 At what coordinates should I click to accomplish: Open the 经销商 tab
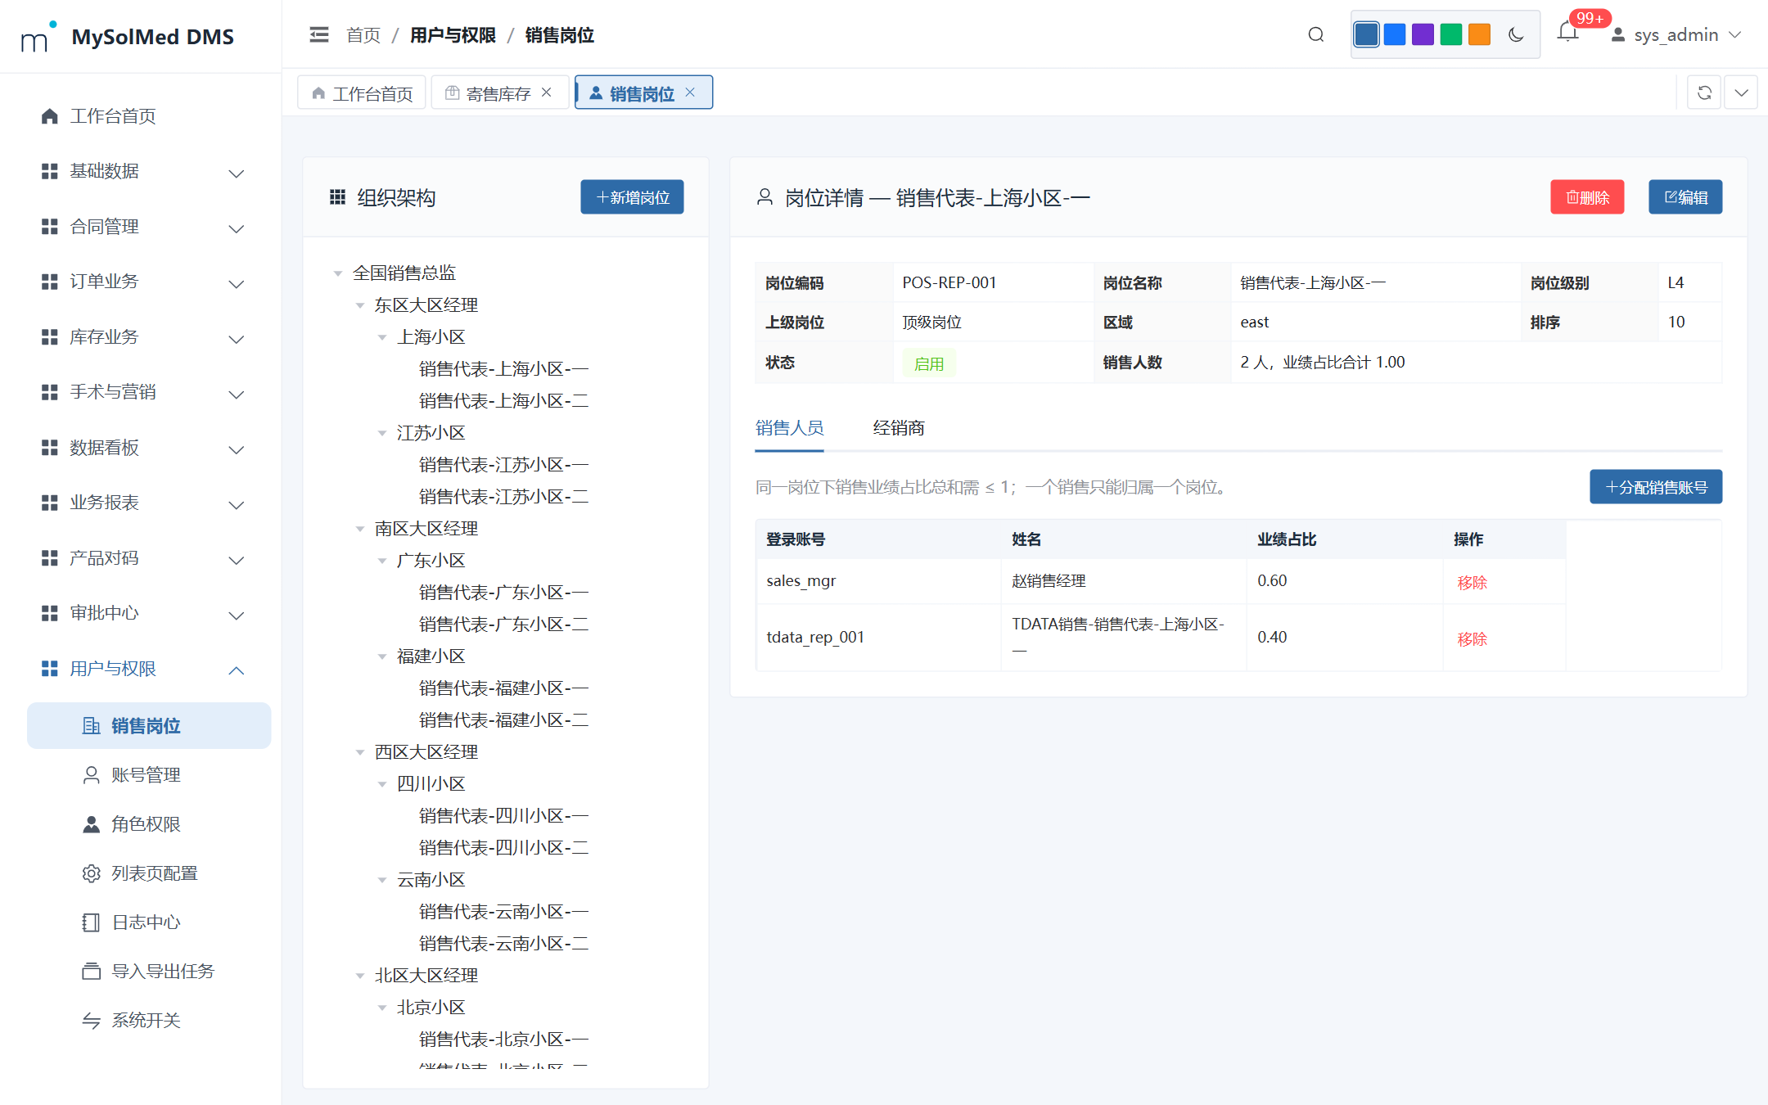click(899, 428)
